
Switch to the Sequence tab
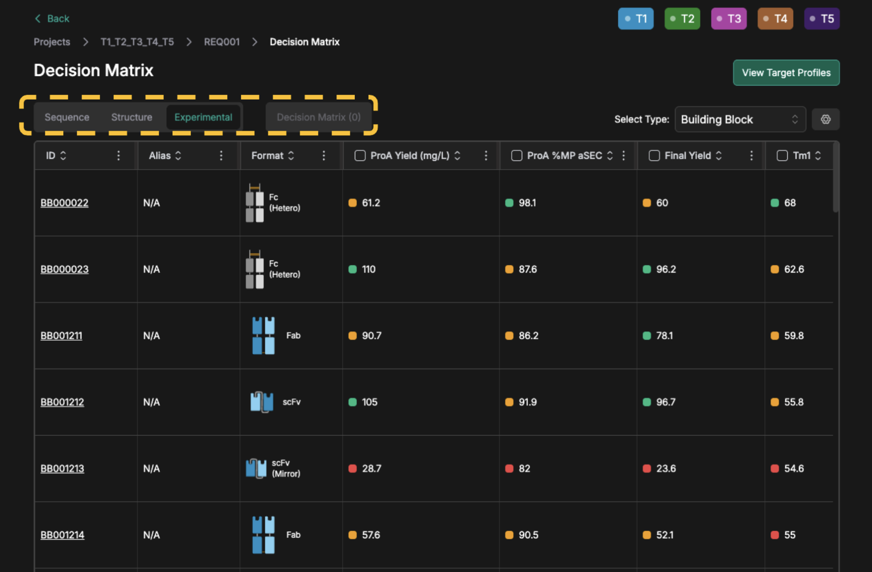[67, 117]
